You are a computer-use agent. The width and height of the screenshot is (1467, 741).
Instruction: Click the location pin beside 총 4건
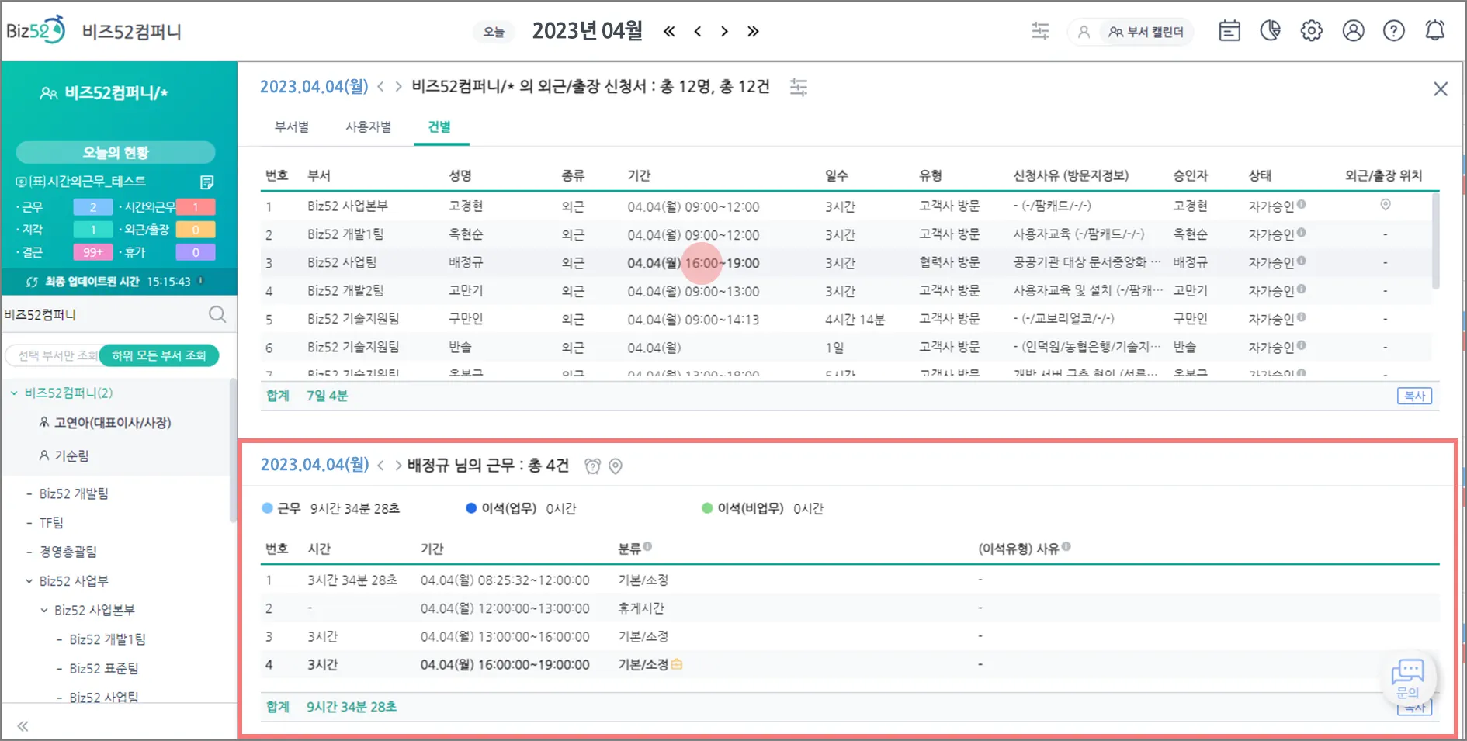tap(616, 466)
